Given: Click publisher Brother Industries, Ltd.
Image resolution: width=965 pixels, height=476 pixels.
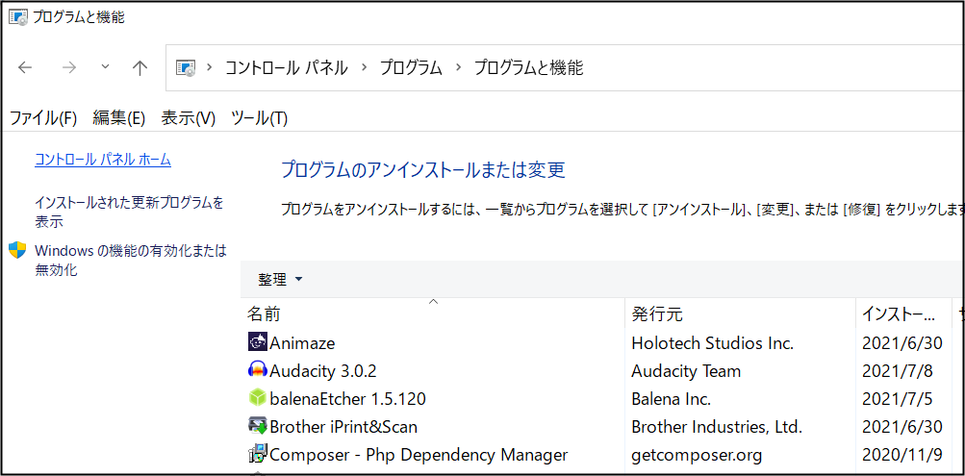Looking at the screenshot, I should [x=717, y=427].
